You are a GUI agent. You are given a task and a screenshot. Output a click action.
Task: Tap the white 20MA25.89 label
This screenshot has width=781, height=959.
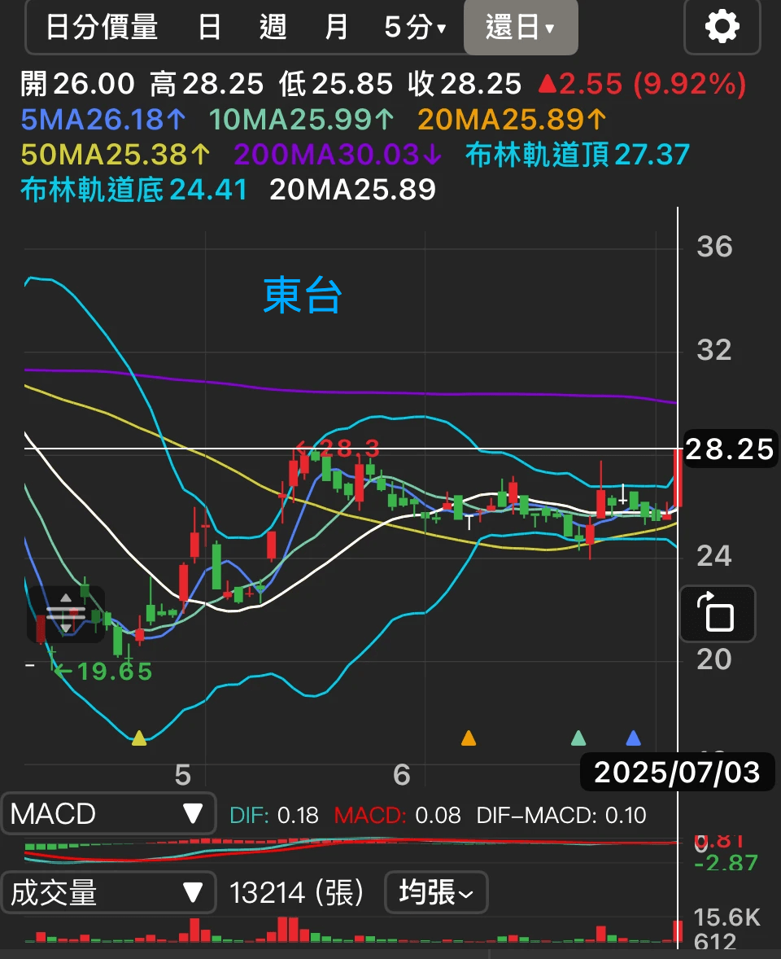[x=352, y=190]
